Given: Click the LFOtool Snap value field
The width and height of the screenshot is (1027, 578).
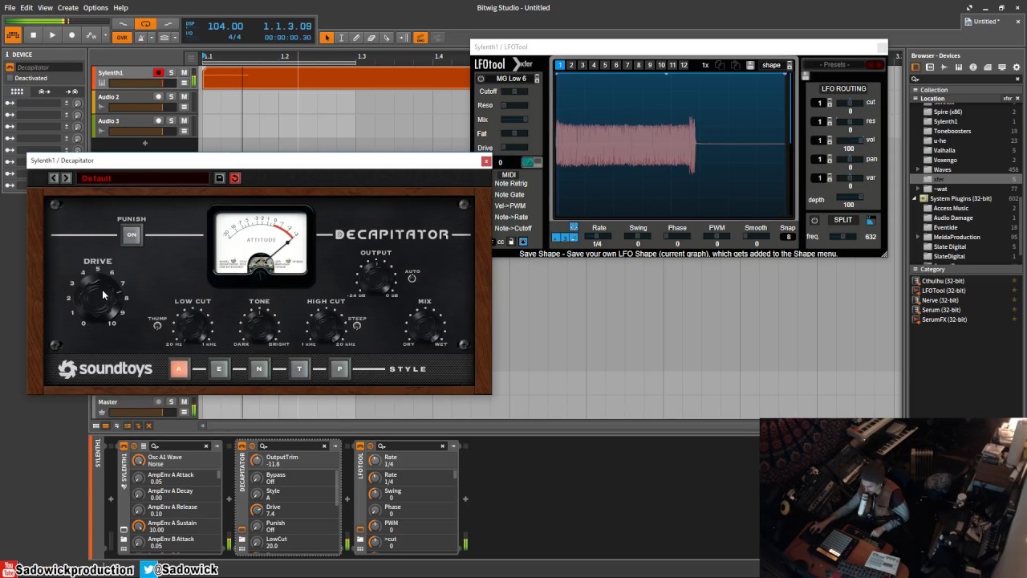Looking at the screenshot, I should click(x=788, y=237).
